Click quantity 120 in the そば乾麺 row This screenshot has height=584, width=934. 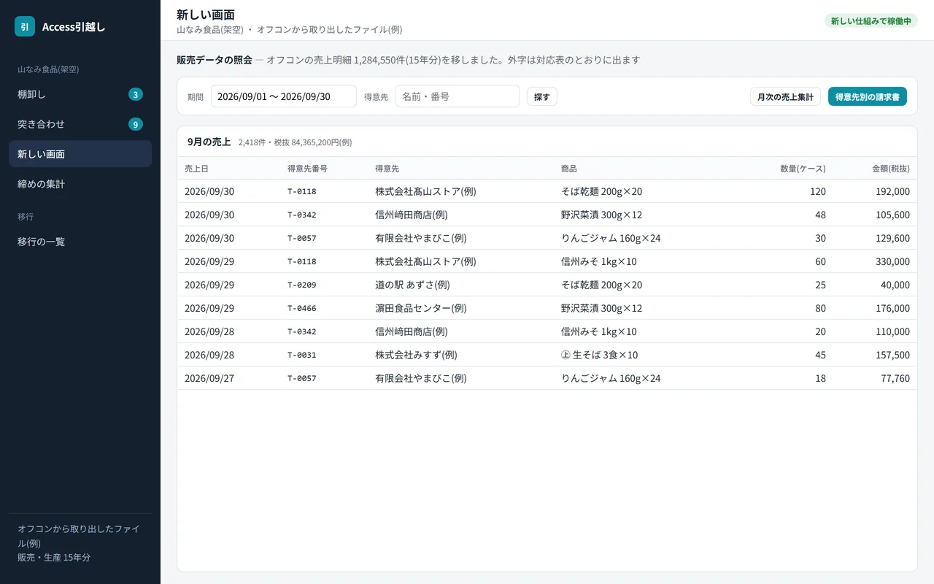point(818,191)
